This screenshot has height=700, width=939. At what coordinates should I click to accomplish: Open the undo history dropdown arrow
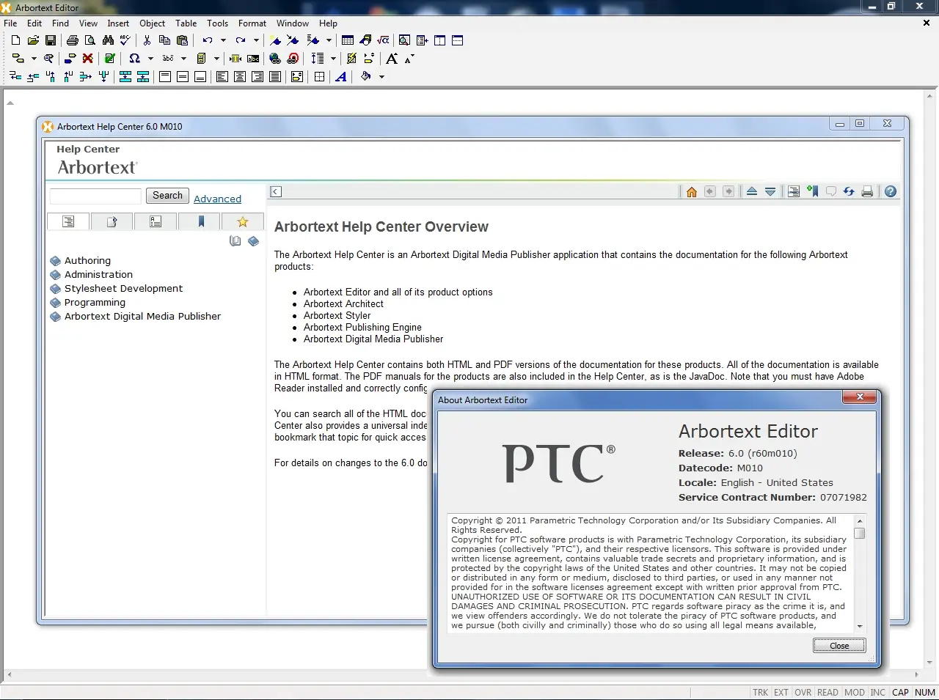click(x=223, y=40)
